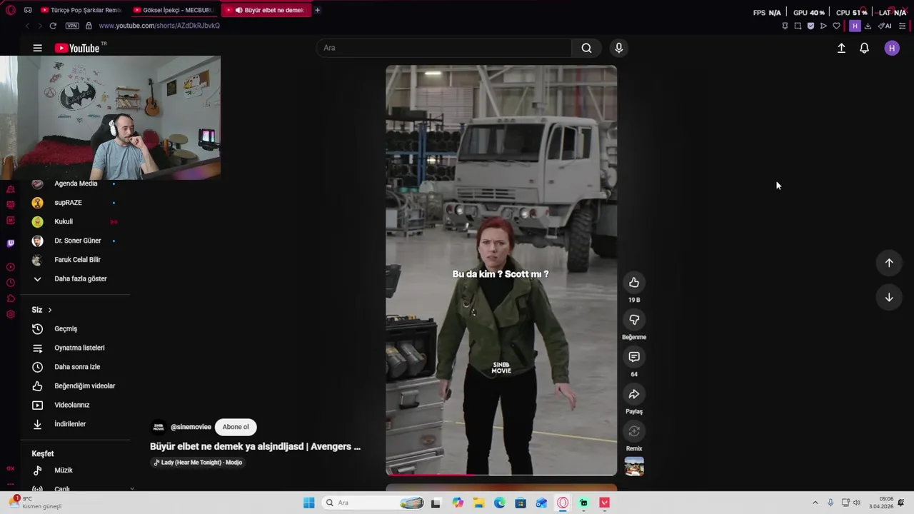
Task: Click the Windows taskbar Ara search box
Action: pyautogui.click(x=374, y=503)
